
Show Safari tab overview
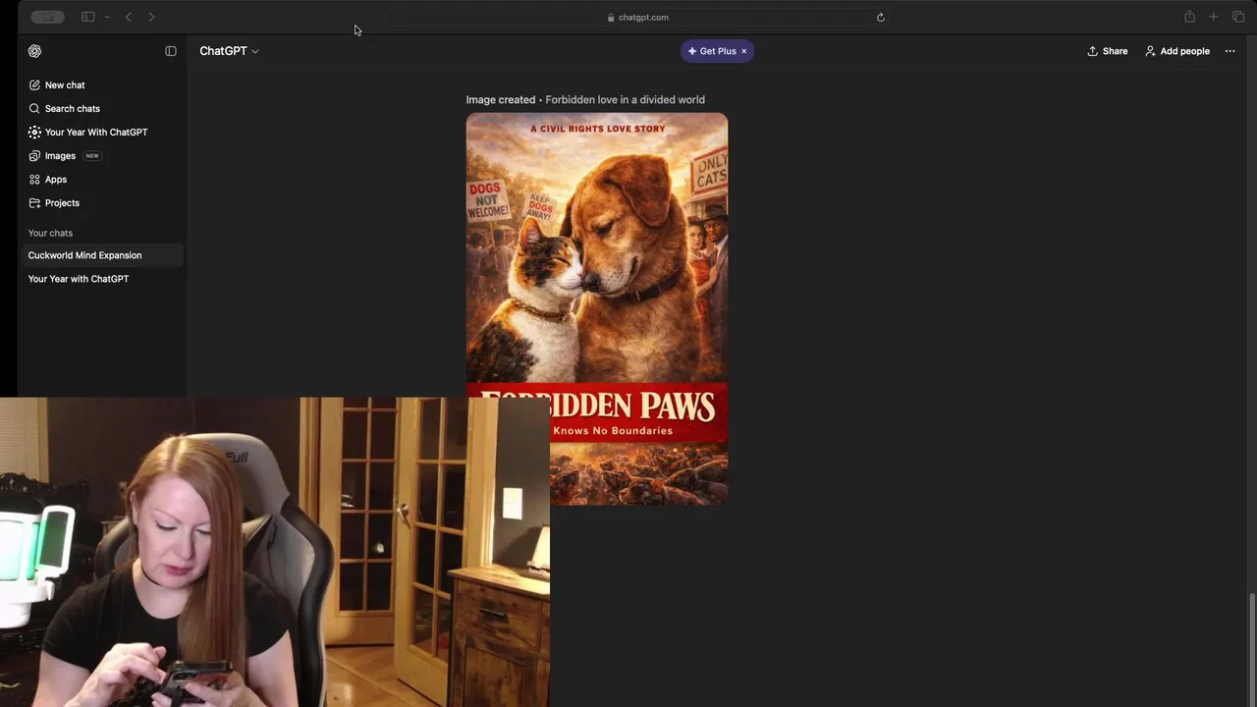pos(1238,17)
